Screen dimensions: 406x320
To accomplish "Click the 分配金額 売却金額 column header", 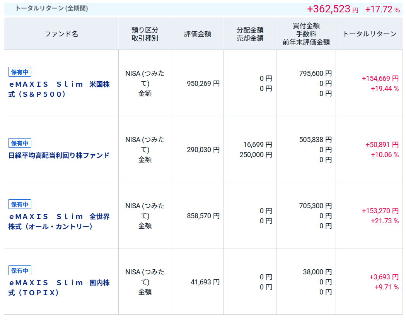I will 250,34.
